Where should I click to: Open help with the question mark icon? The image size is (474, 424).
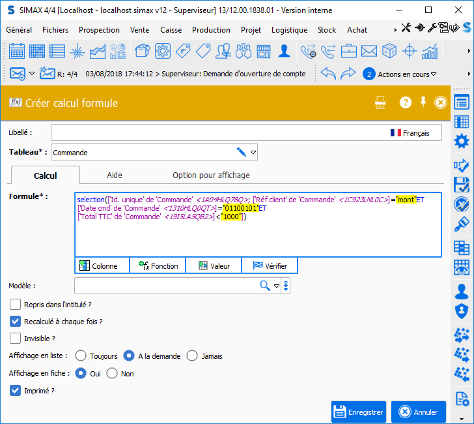[x=406, y=102]
